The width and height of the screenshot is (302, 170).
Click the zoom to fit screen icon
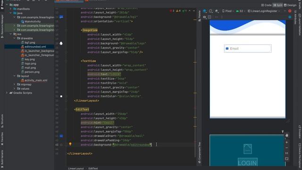tap(286, 159)
